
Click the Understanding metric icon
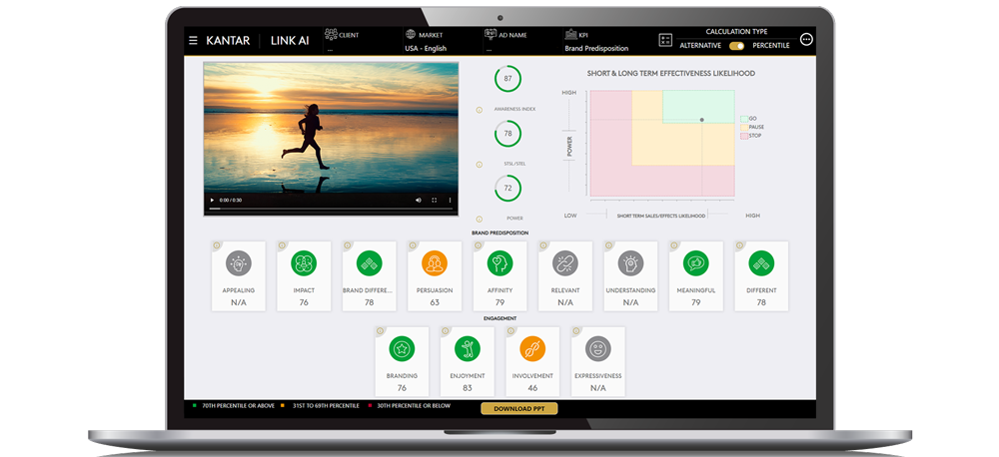tap(630, 262)
